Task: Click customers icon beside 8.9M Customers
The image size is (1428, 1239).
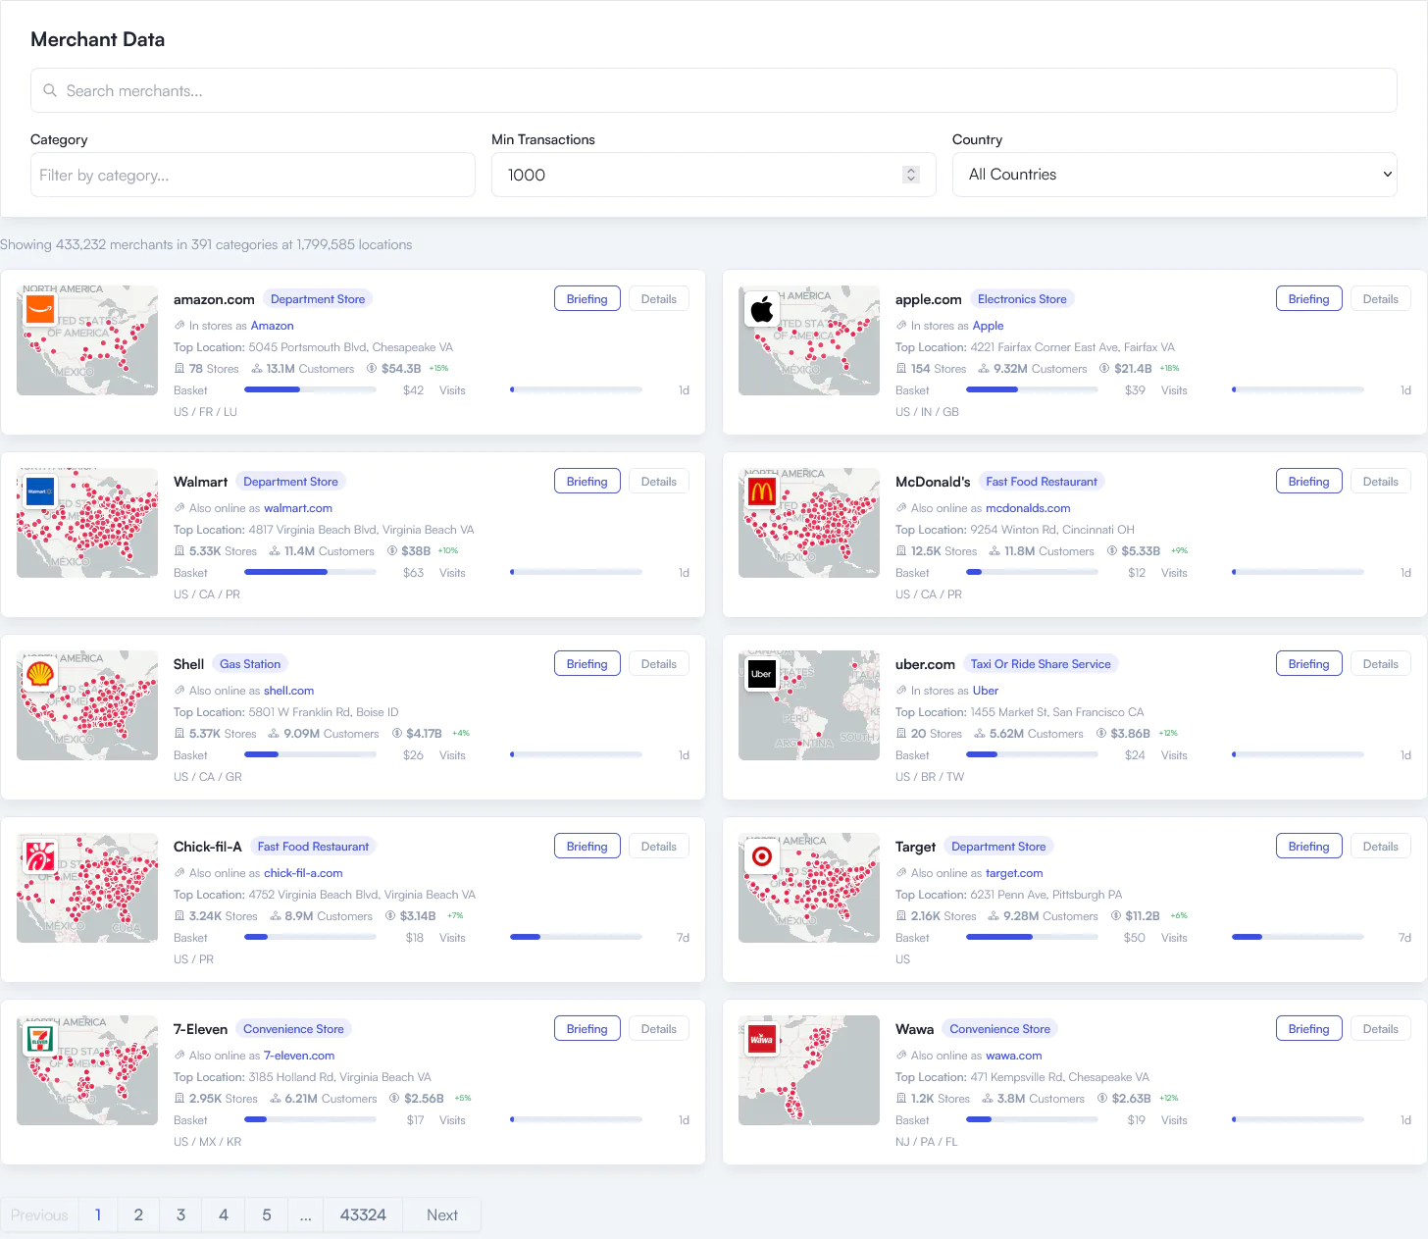Action: click(x=276, y=916)
